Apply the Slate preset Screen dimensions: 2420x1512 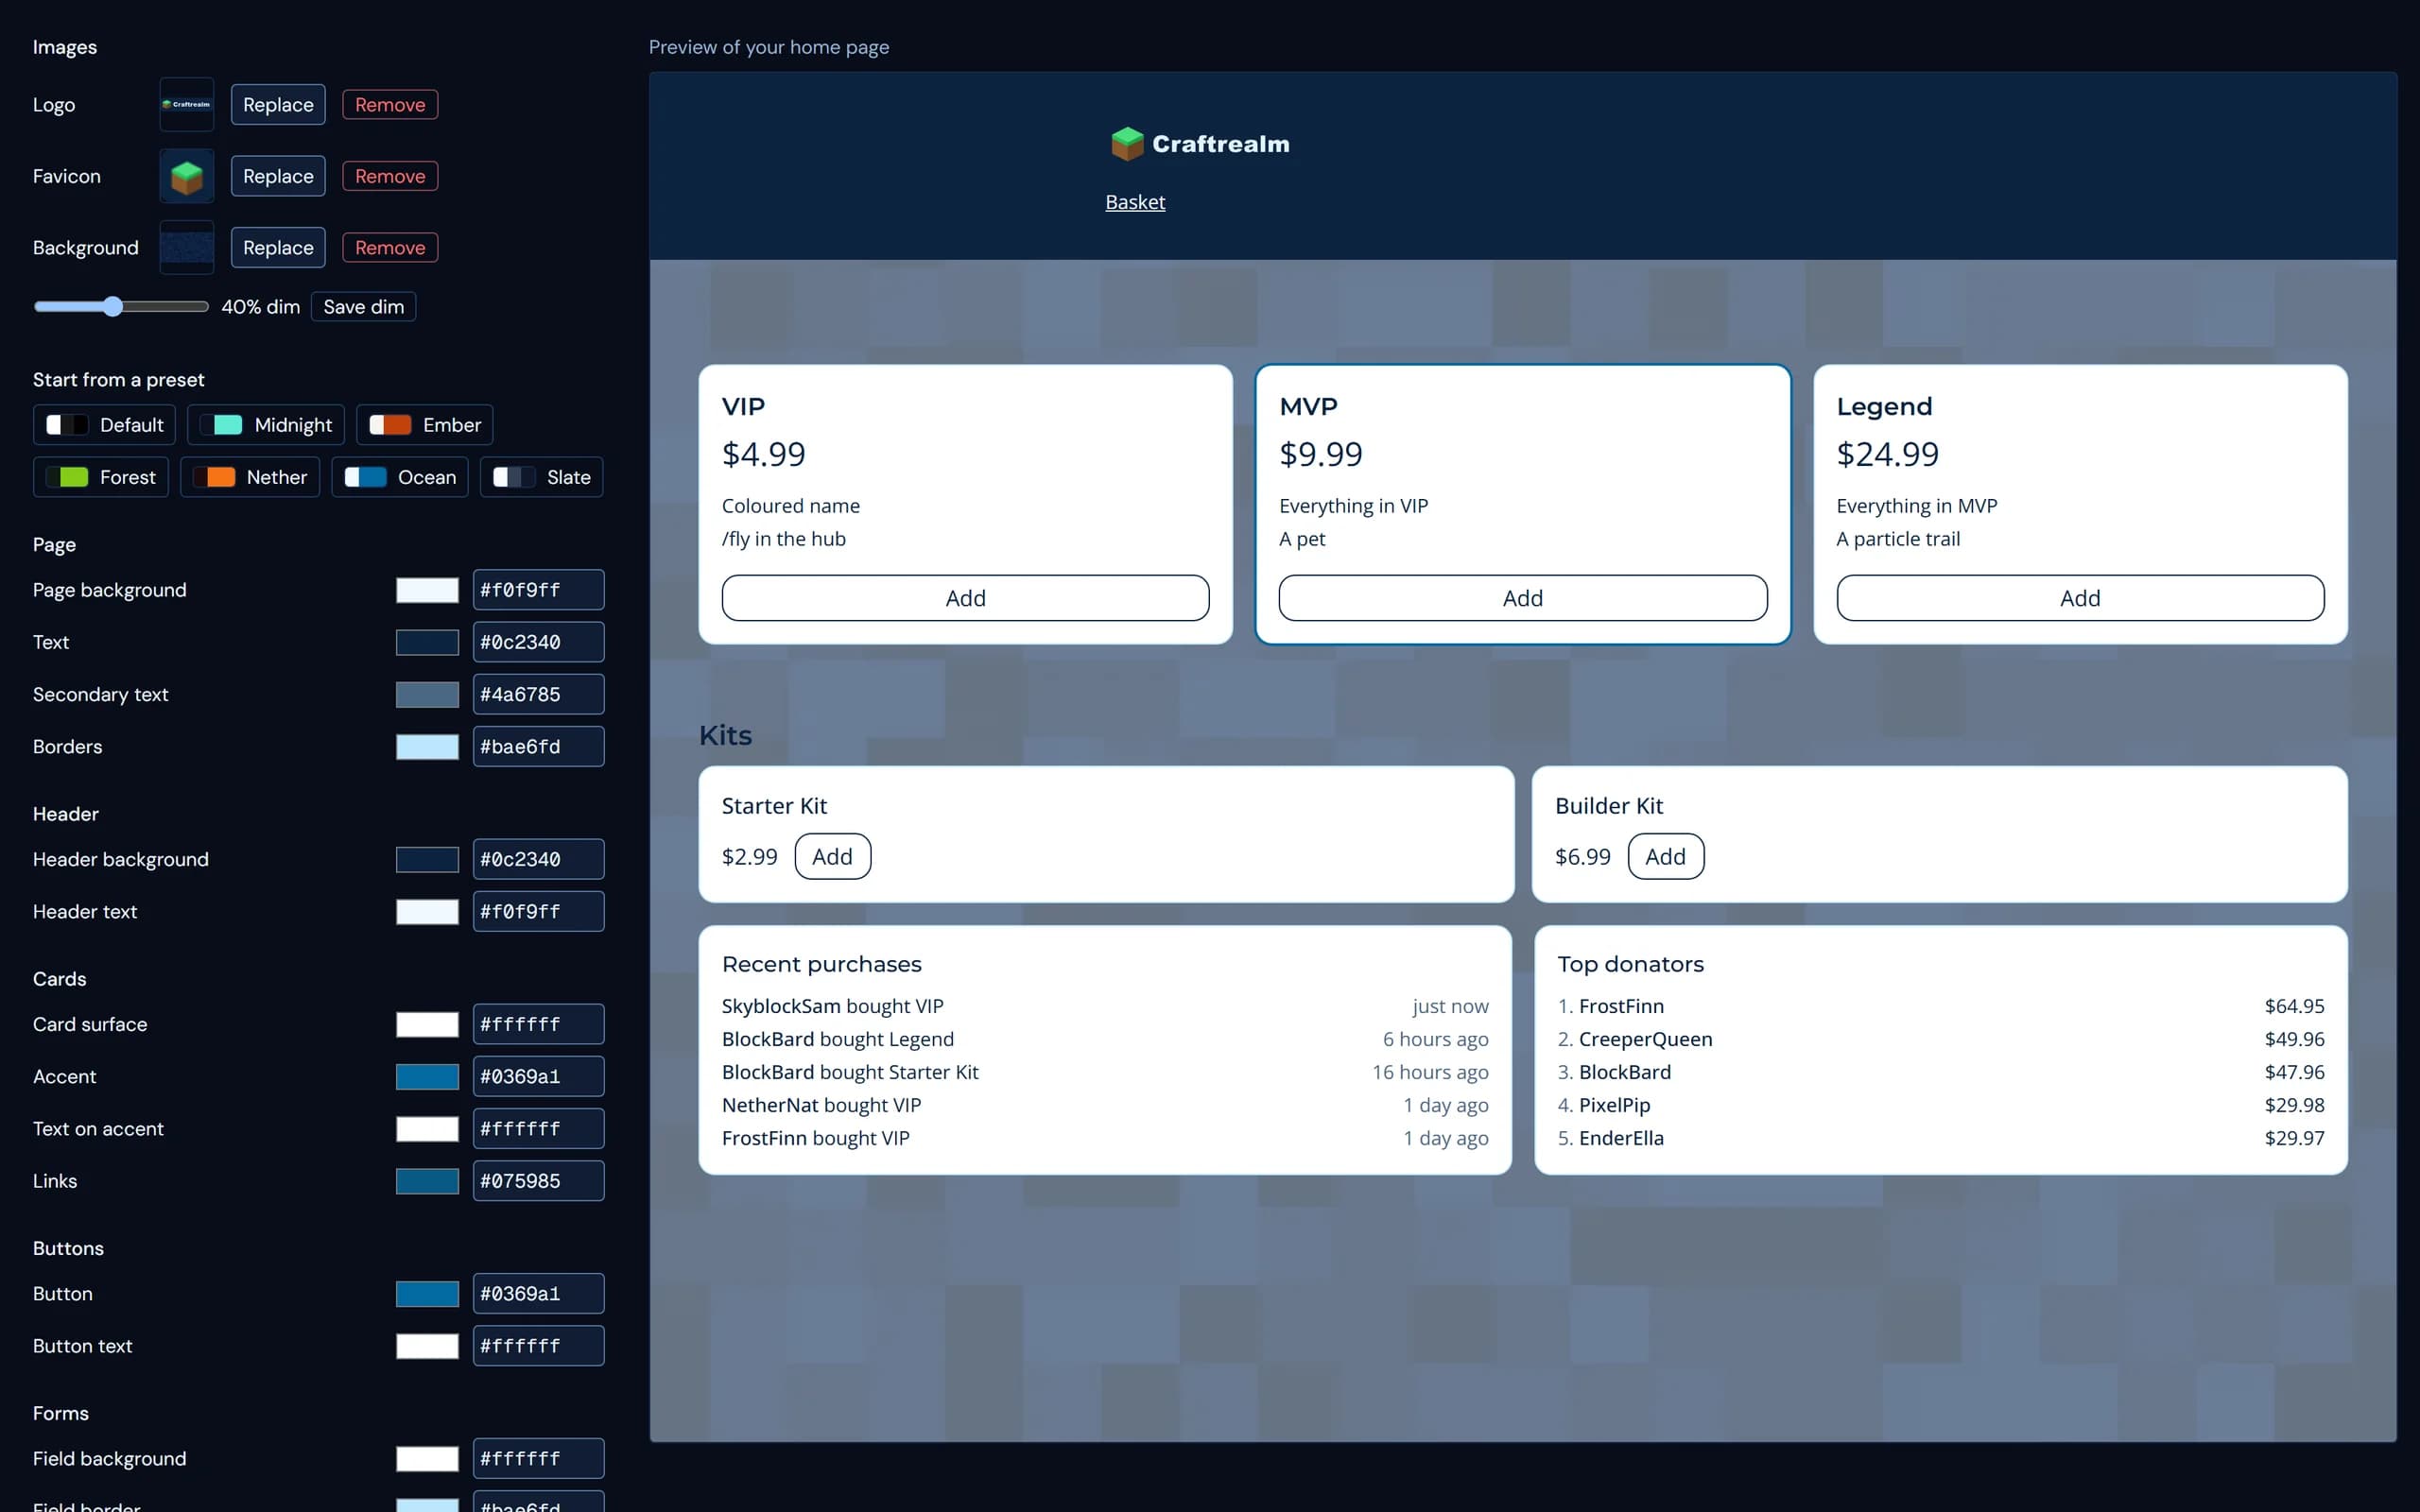click(541, 477)
